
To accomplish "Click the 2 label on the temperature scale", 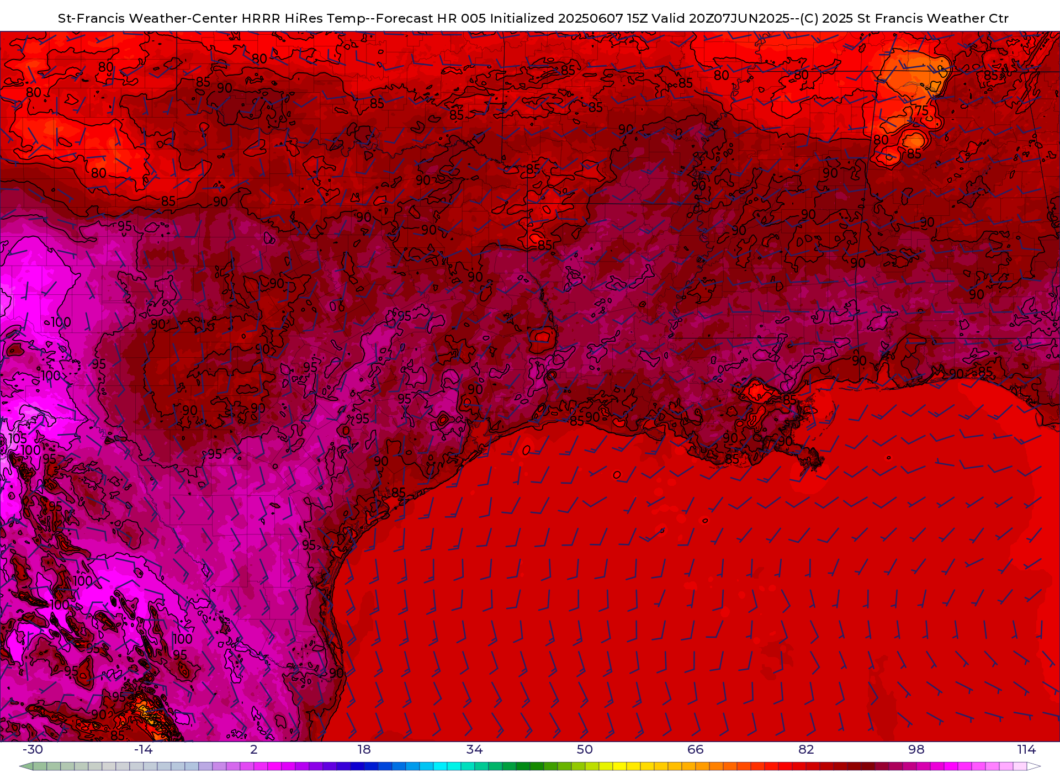I will click(254, 749).
